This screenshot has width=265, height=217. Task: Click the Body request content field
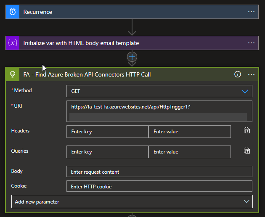(159, 172)
